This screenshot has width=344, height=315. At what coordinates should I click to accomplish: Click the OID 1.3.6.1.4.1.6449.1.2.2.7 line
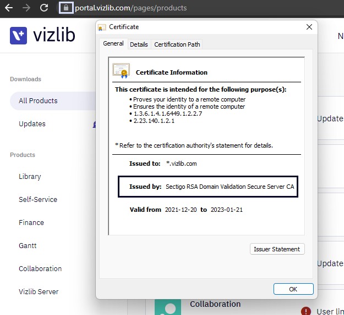168,114
